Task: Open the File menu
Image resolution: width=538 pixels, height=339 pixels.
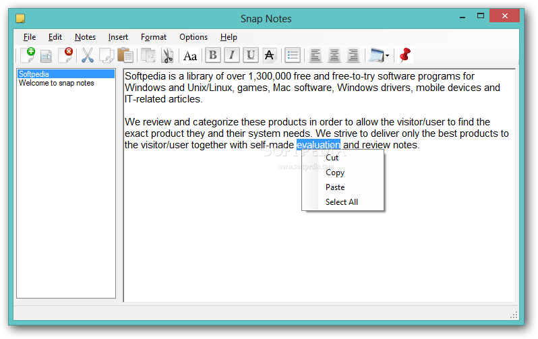Action: click(30, 37)
